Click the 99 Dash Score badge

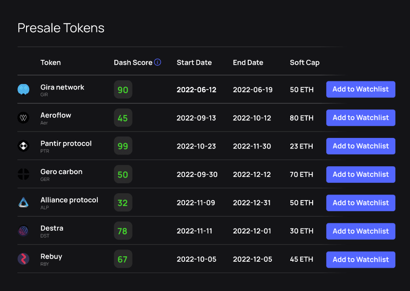coord(122,146)
